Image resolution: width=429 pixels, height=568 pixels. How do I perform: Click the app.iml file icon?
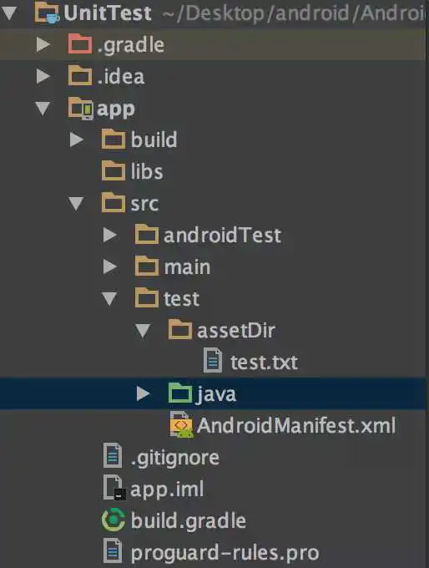[114, 488]
